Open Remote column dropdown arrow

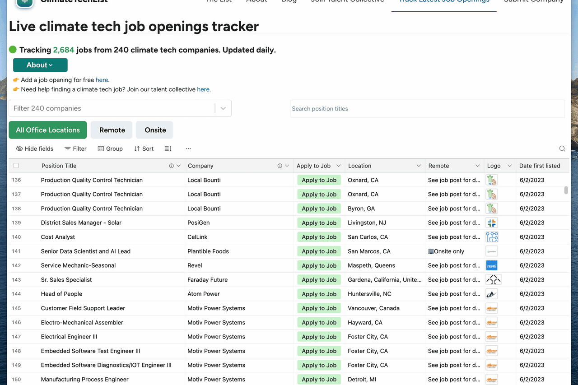[478, 166]
